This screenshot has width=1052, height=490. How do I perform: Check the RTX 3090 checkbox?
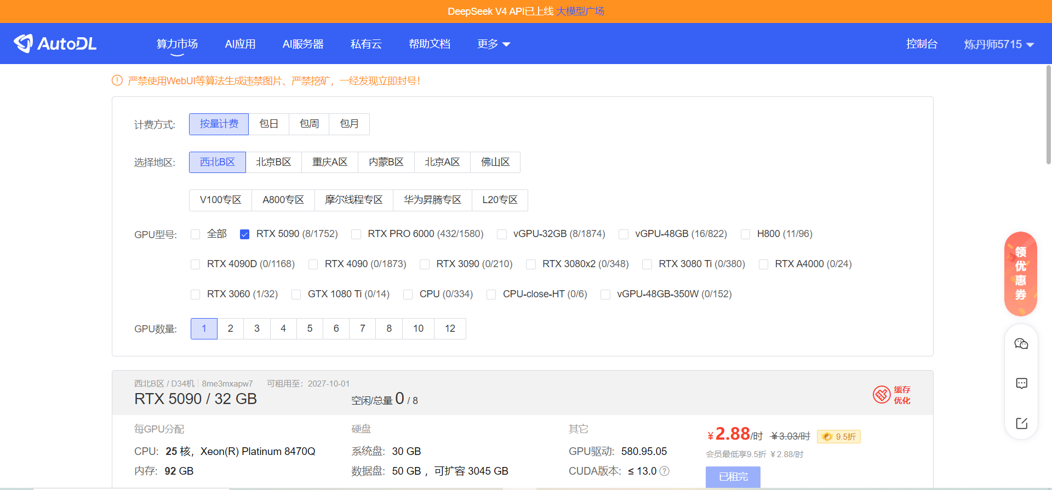[x=425, y=264]
